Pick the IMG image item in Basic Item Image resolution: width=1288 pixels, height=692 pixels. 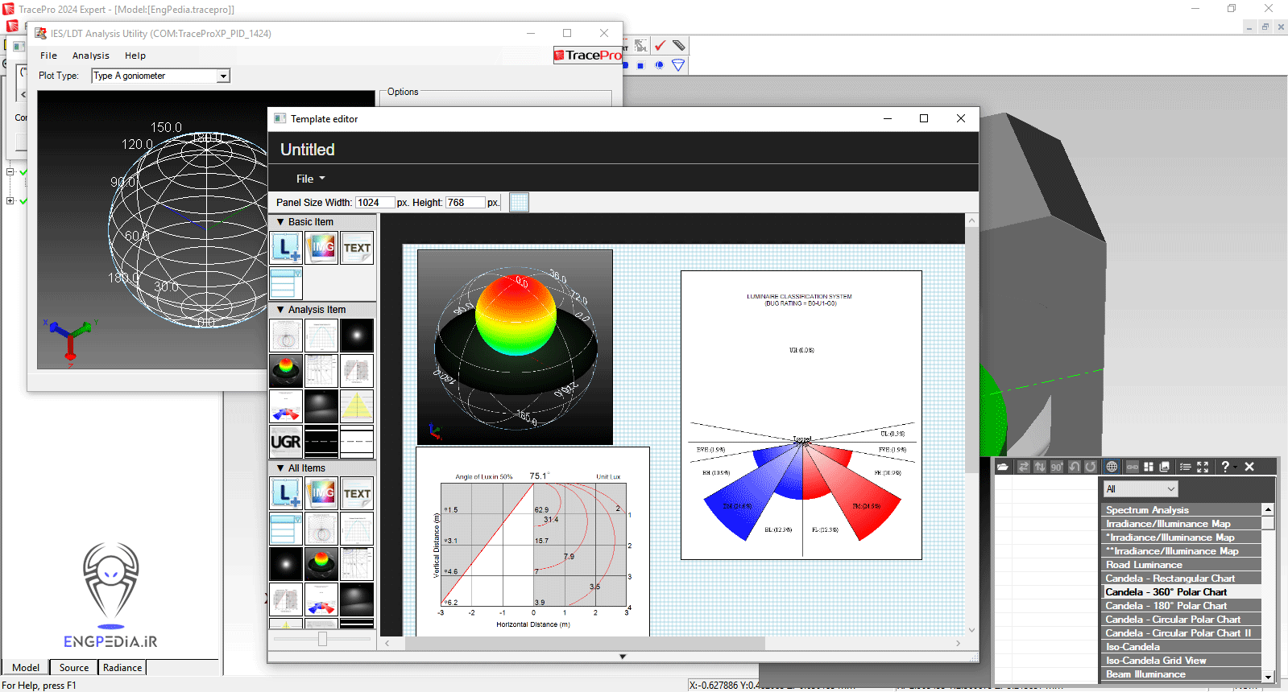click(x=321, y=248)
